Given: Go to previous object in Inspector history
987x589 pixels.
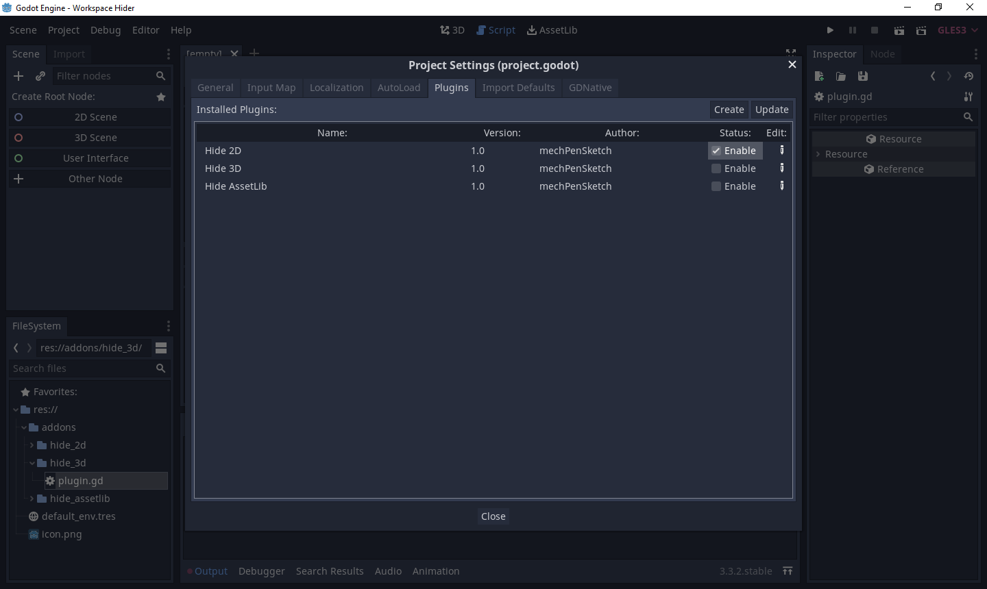Looking at the screenshot, I should 933,76.
